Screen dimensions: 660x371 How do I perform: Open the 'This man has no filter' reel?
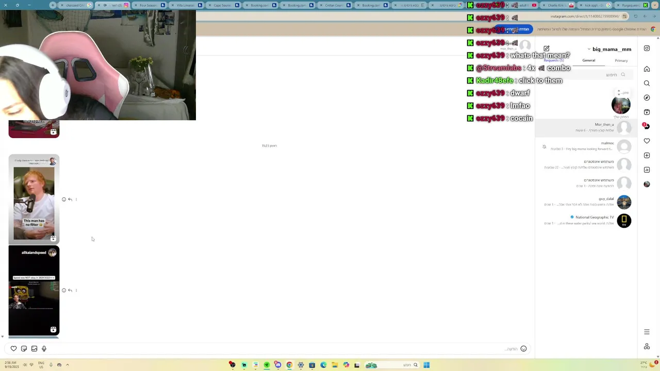coord(34,199)
